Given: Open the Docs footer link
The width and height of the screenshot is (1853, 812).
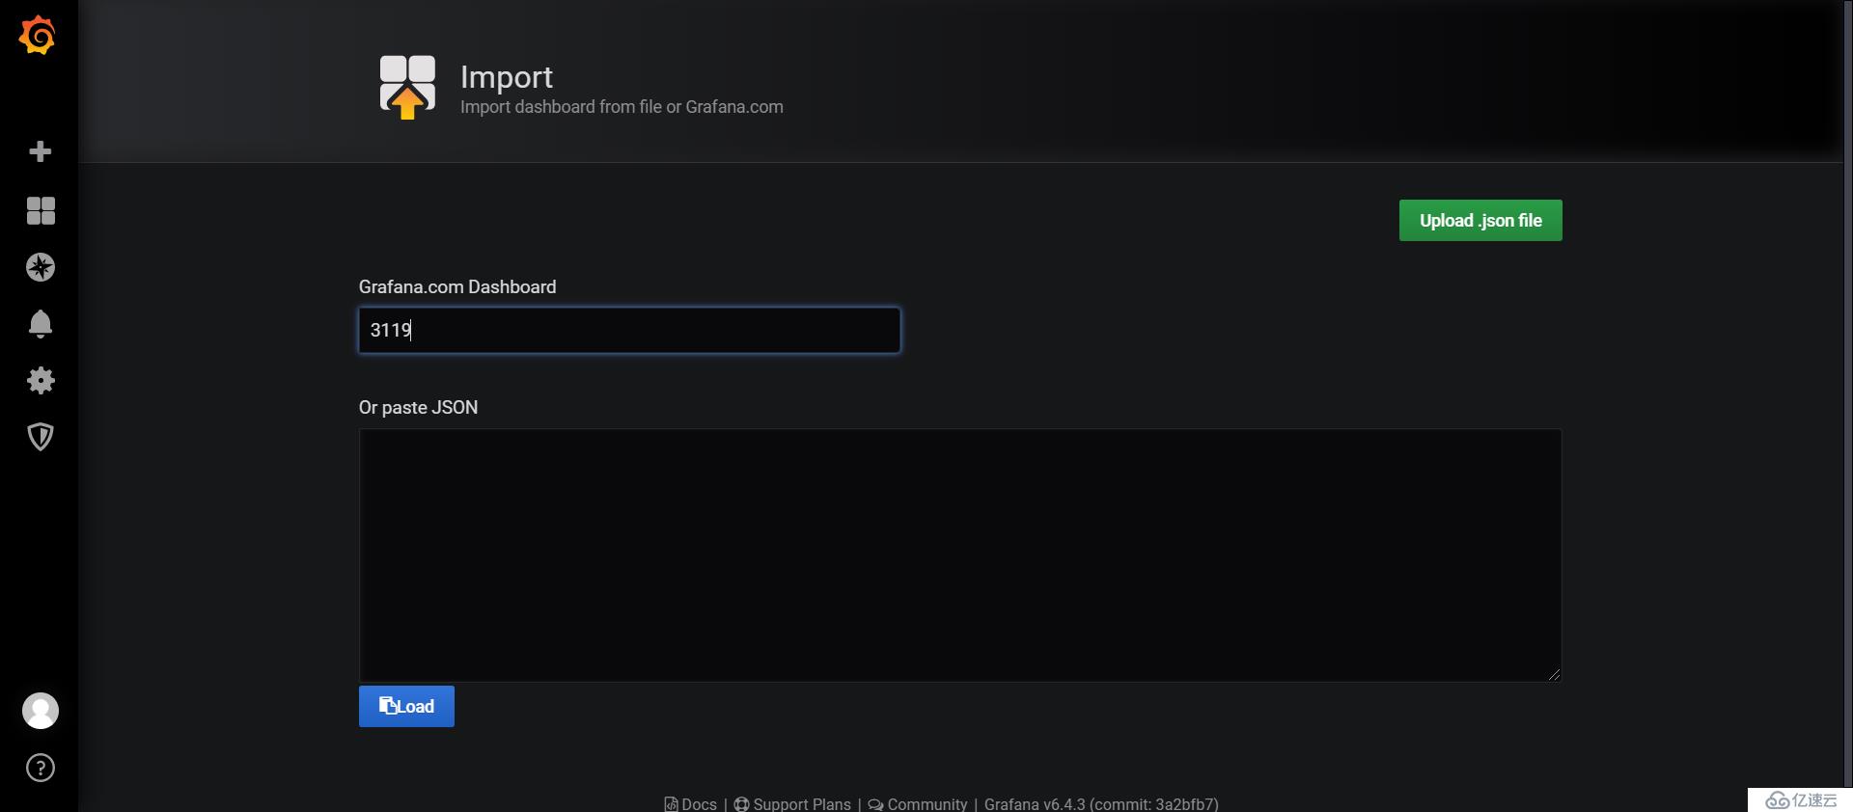Looking at the screenshot, I should click(691, 803).
